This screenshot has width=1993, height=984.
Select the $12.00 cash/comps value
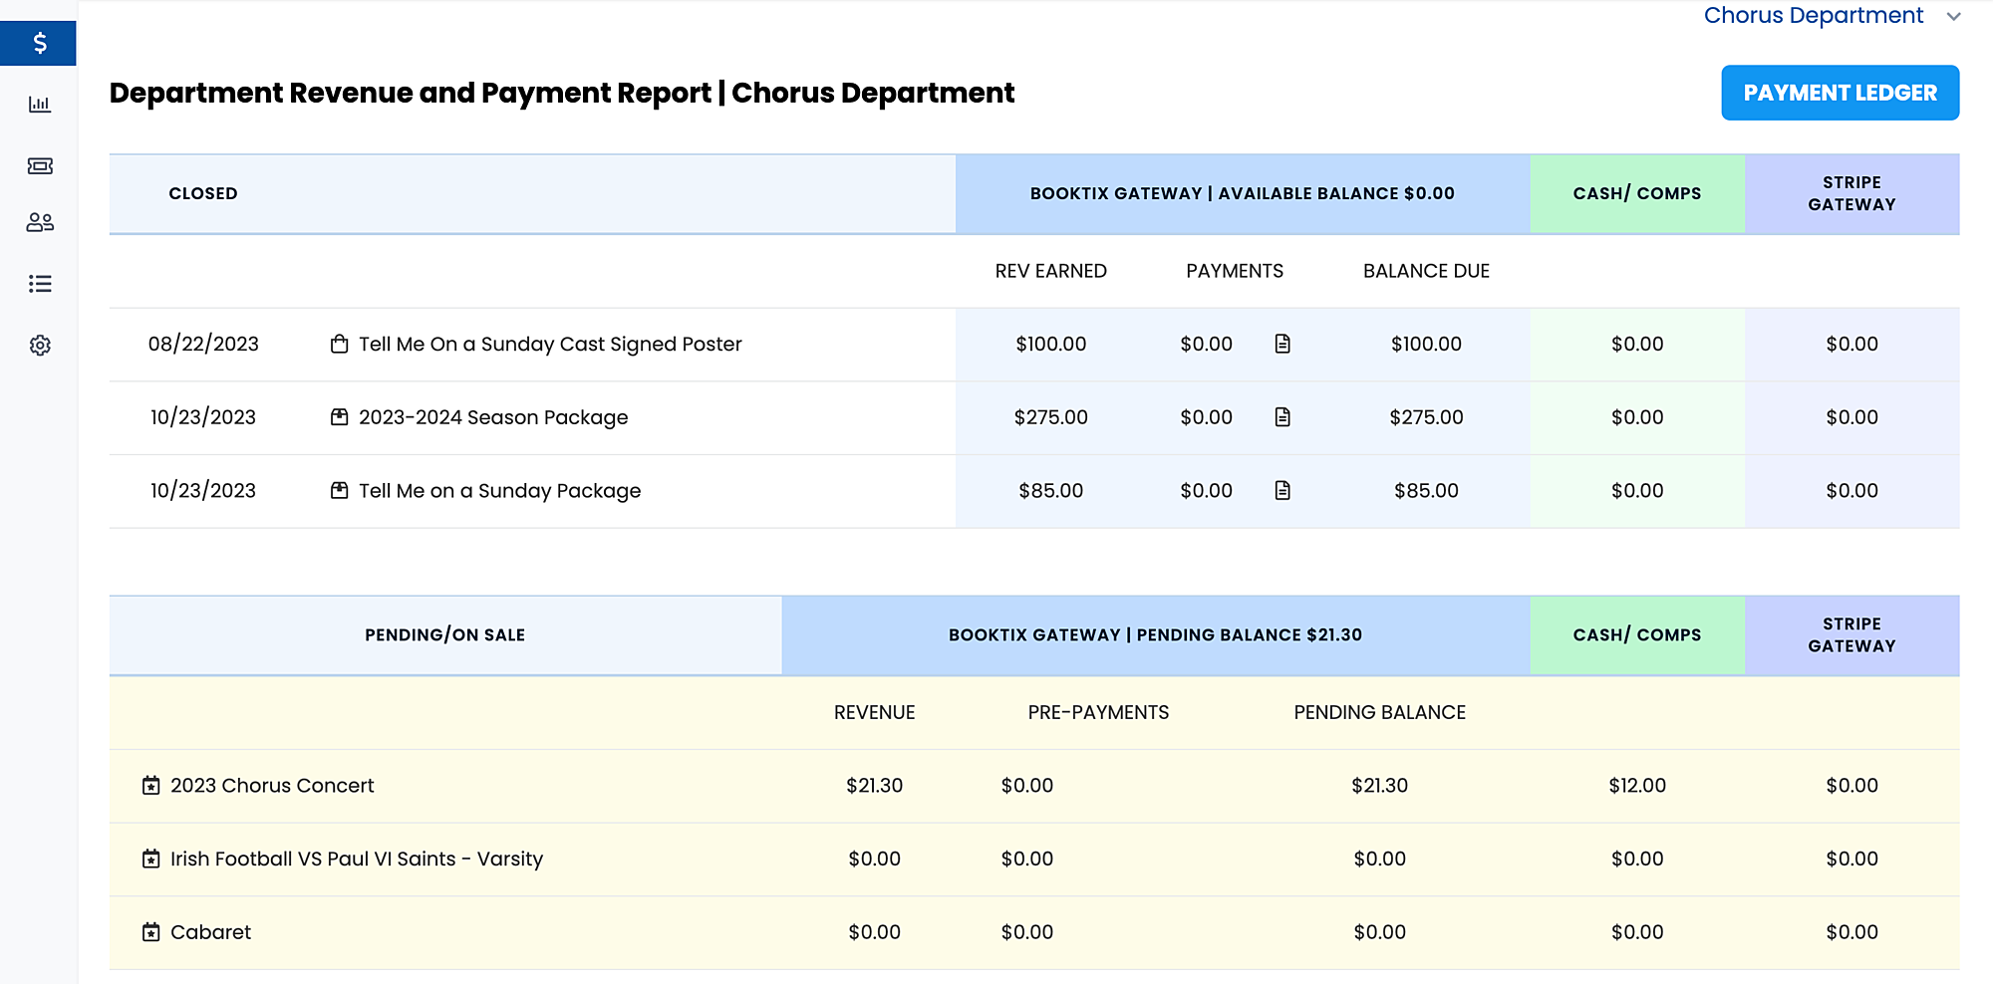click(1637, 786)
